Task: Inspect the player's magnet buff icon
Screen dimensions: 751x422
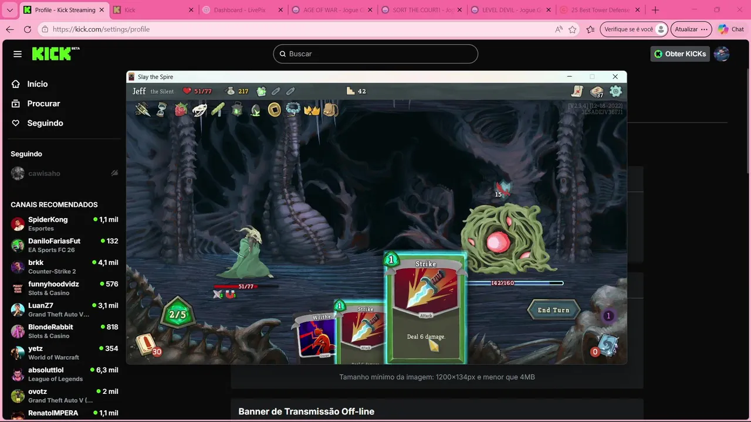Action: (231, 295)
